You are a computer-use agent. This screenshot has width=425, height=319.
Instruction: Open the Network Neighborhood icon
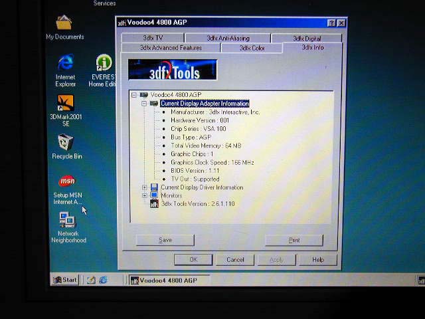pos(67,220)
